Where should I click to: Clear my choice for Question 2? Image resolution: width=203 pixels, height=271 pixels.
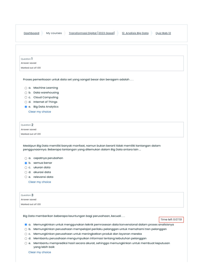click(40, 182)
